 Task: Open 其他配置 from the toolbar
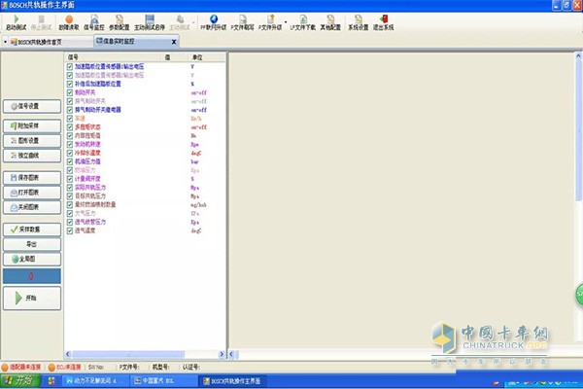click(x=330, y=22)
